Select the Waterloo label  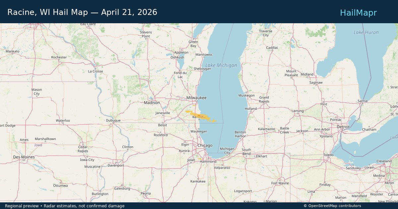(63, 120)
